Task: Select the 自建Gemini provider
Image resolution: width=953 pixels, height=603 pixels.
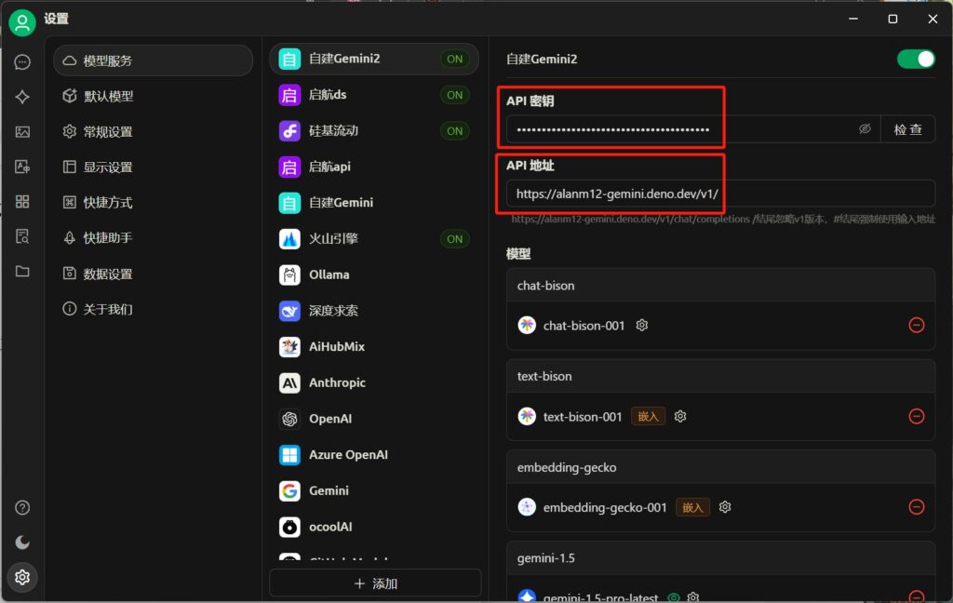Action: (374, 203)
